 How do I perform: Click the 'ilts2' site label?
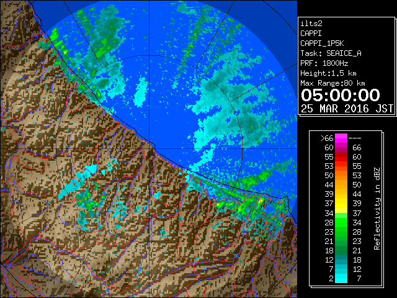311,24
